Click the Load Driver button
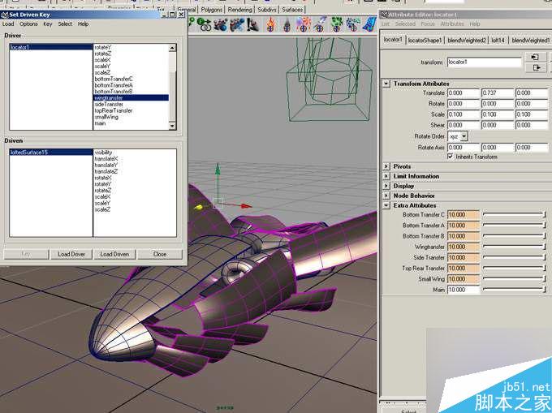Viewport: 552px width, 413px height. pos(71,254)
